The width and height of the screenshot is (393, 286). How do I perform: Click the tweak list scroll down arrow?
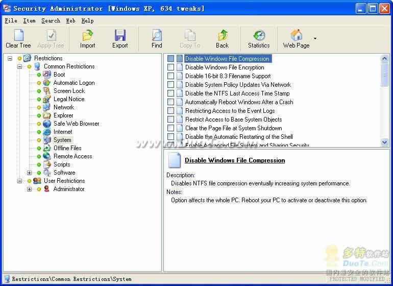point(384,142)
